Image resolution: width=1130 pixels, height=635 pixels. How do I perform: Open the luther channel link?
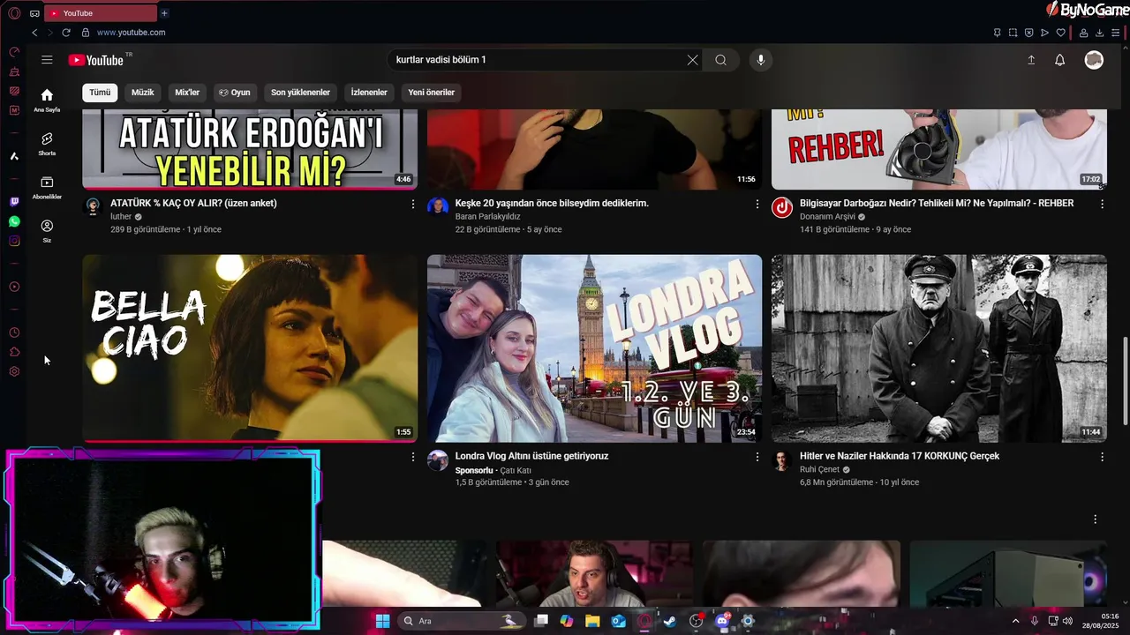121,216
